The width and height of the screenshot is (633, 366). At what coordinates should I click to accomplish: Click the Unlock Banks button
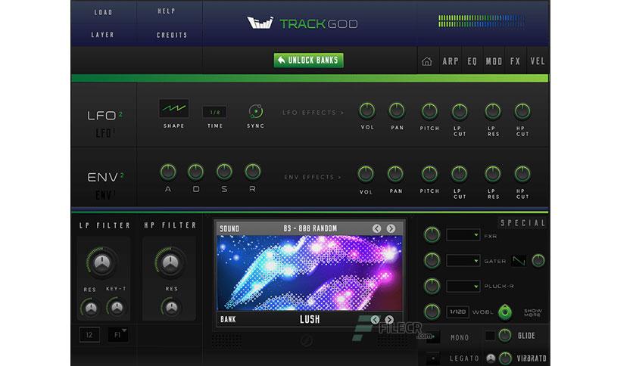[309, 60]
